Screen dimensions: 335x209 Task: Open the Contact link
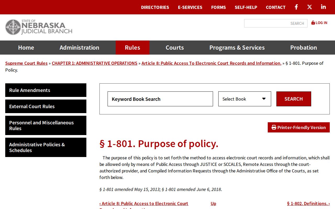[x=276, y=7]
